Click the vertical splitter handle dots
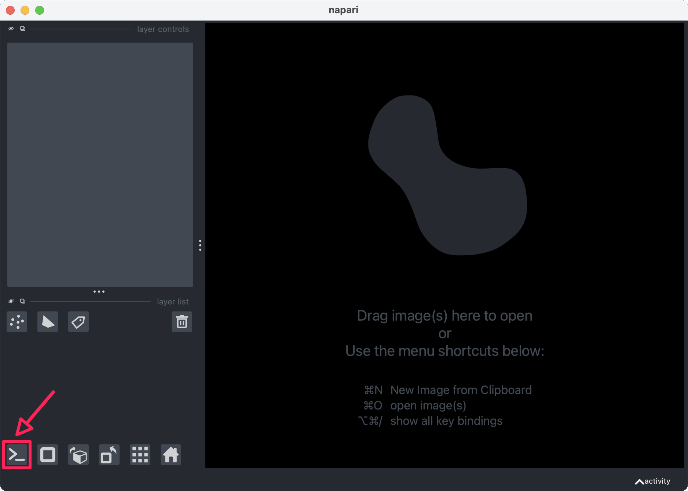This screenshot has height=491, width=688. [200, 245]
